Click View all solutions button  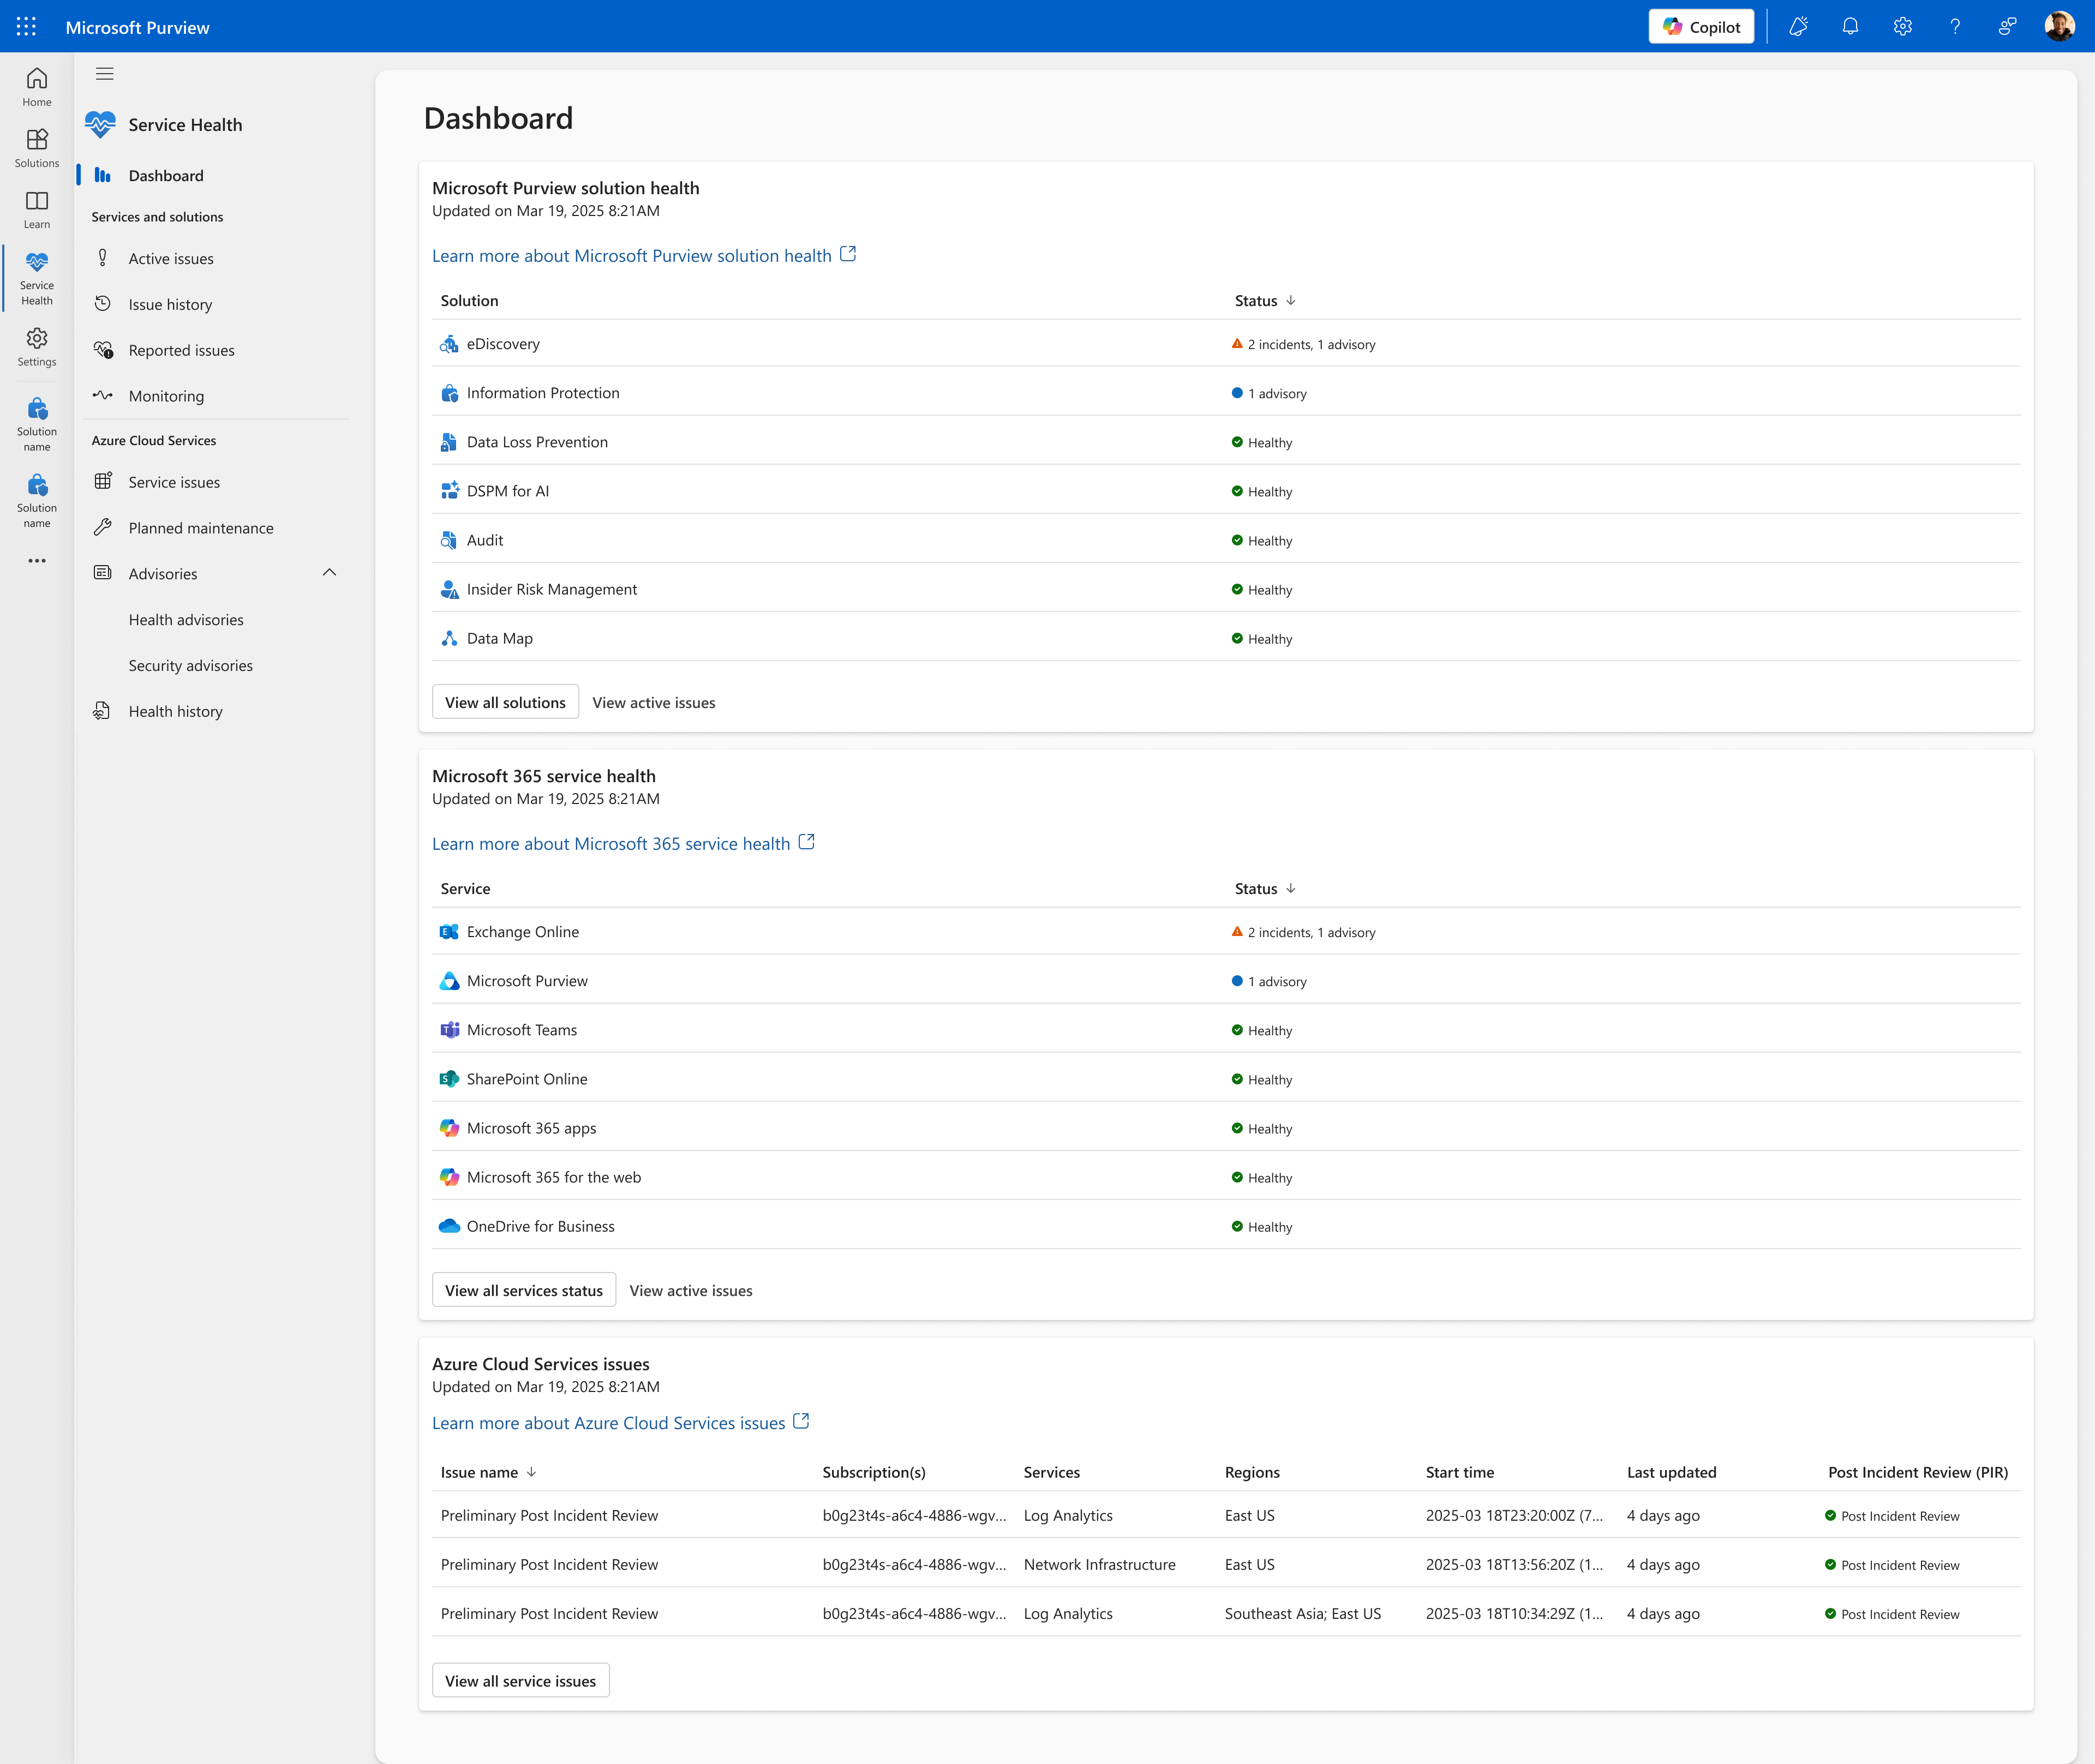pos(505,702)
